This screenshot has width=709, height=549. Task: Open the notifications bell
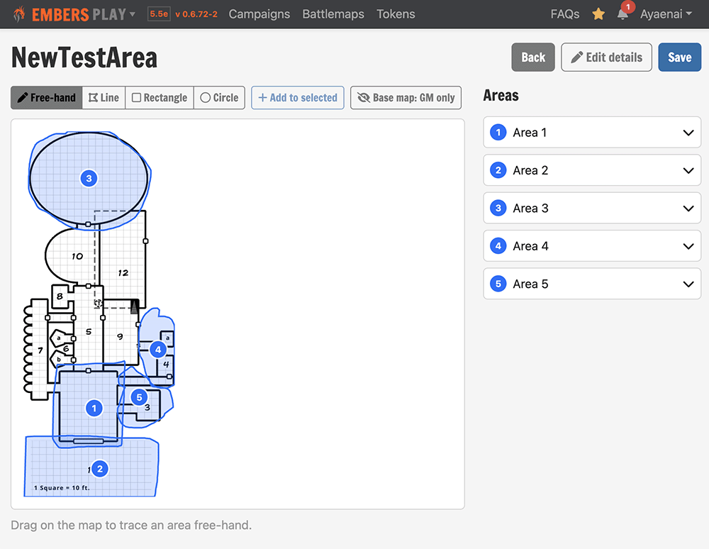click(x=623, y=14)
